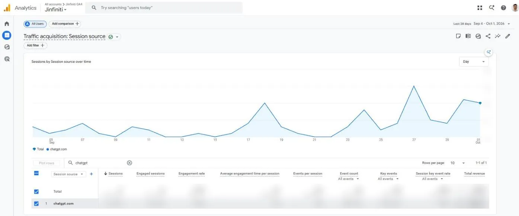Open the Reports icon in the sidebar
Screen dimensions: 519x216
click(7, 35)
